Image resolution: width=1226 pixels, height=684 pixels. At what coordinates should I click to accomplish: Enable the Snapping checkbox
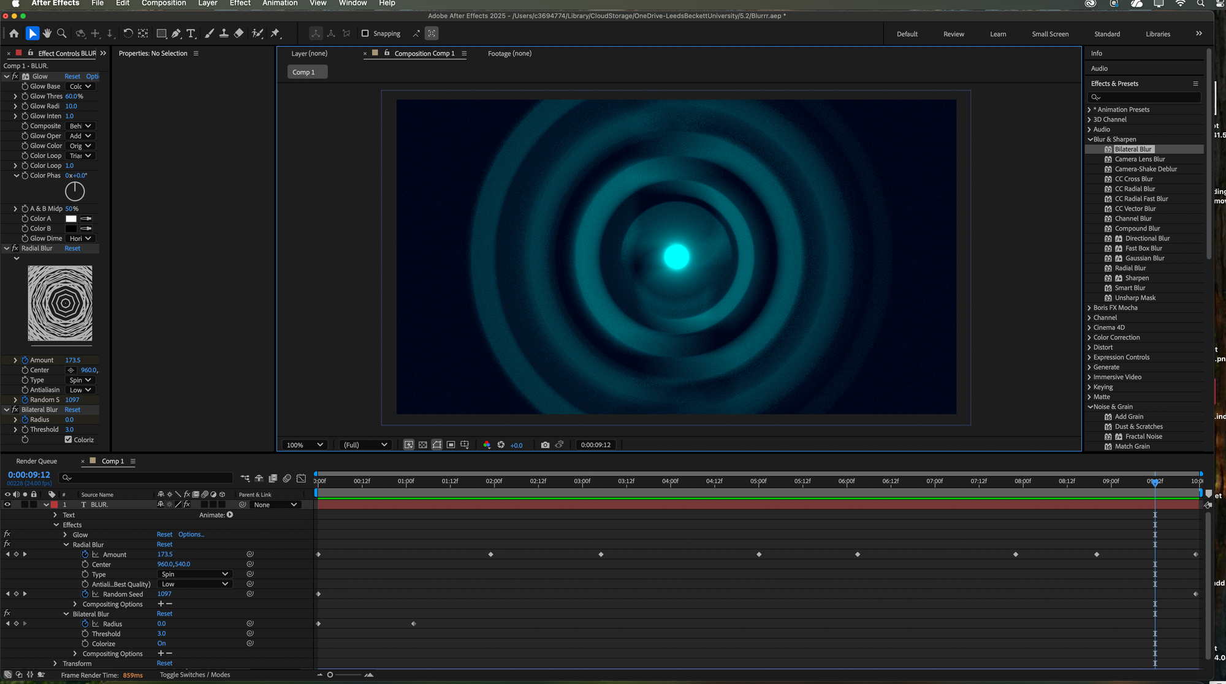click(365, 34)
